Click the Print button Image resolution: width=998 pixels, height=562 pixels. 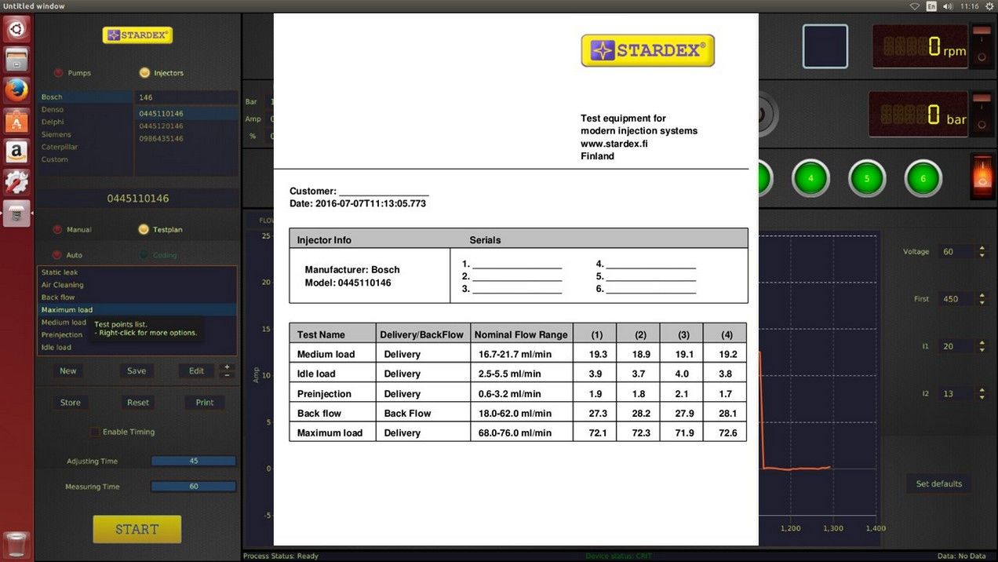tap(205, 403)
